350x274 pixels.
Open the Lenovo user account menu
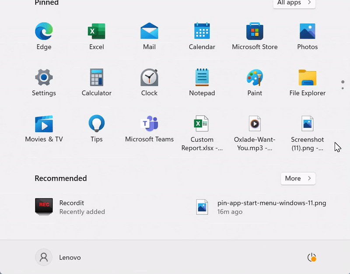click(58, 257)
